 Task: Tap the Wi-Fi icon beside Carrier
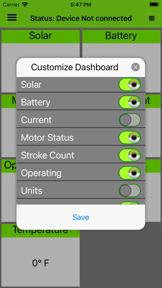[25, 5]
